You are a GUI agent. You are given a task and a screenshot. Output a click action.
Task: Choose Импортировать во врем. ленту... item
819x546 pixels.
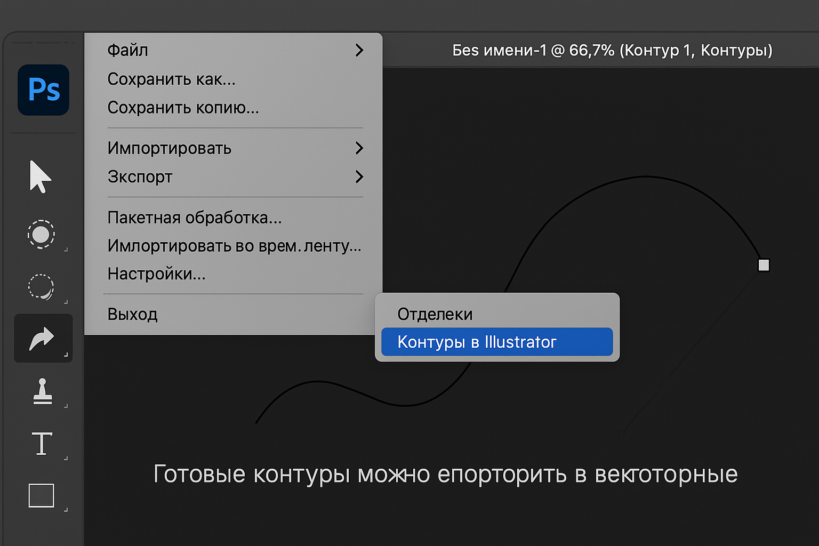(x=234, y=246)
